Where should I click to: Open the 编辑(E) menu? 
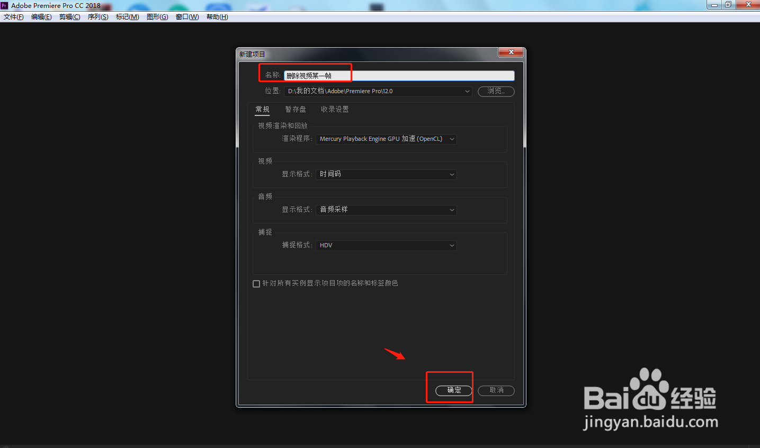click(41, 17)
